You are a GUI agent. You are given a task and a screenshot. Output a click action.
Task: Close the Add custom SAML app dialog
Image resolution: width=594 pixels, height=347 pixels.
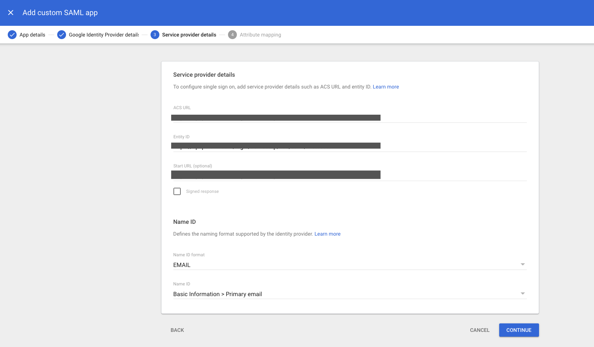pos(11,13)
